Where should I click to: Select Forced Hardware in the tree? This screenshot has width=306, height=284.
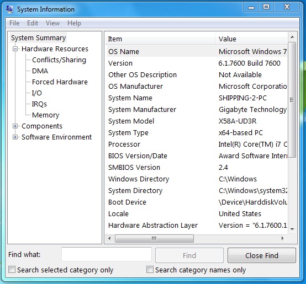pyautogui.click(x=60, y=82)
